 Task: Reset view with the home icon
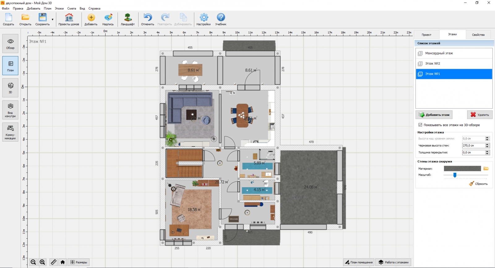coord(63,262)
